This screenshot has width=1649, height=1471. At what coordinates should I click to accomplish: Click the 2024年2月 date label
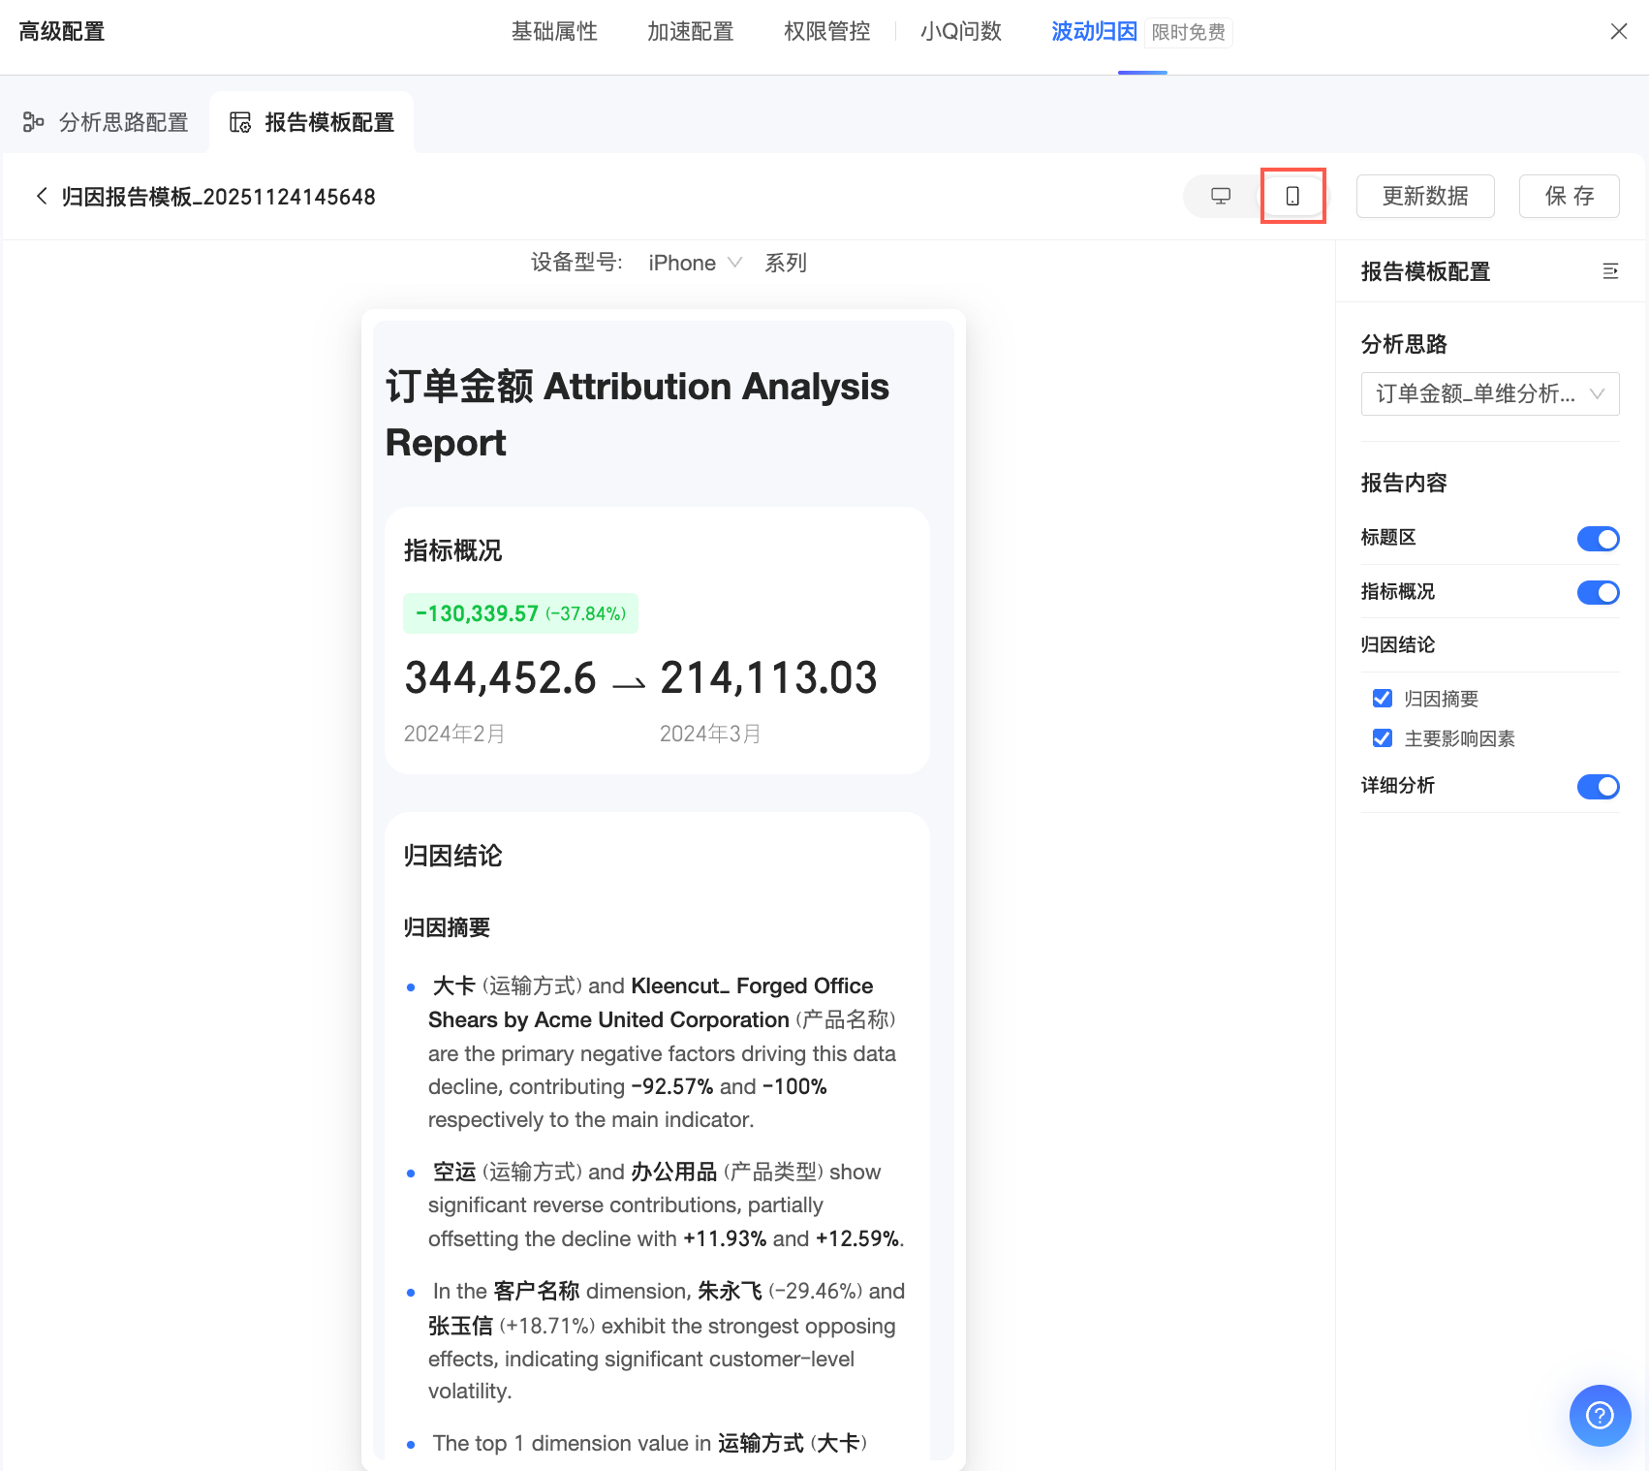click(454, 734)
